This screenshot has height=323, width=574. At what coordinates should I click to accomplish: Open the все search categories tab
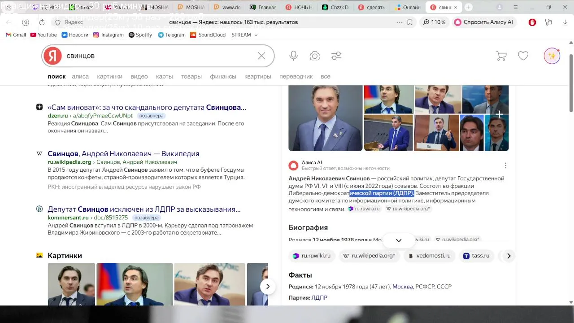pyautogui.click(x=326, y=76)
